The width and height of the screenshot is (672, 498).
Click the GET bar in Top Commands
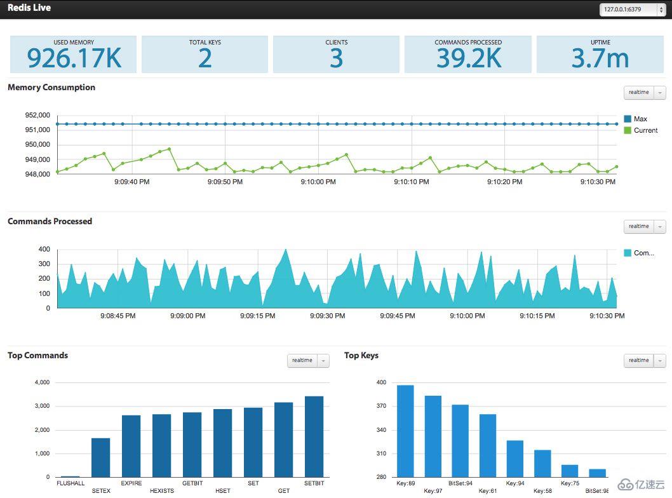point(284,440)
